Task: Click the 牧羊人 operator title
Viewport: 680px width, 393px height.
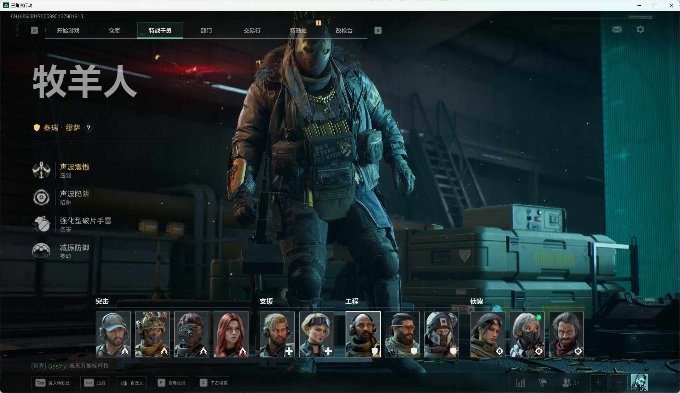Action: pos(85,82)
